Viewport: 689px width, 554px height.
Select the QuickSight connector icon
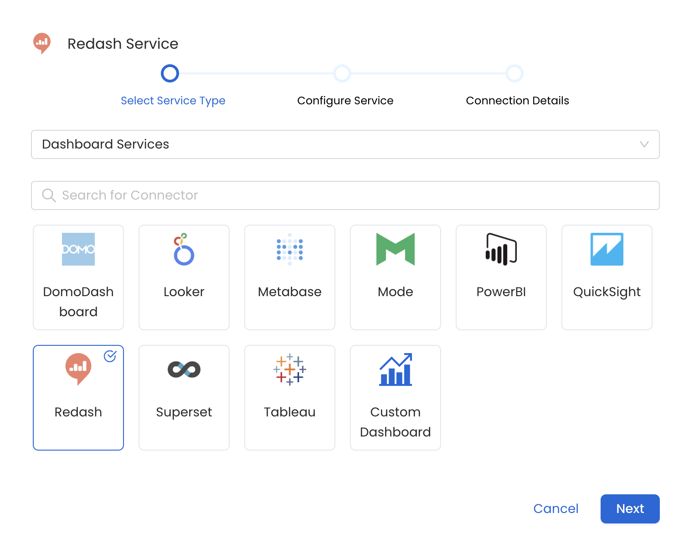click(607, 249)
